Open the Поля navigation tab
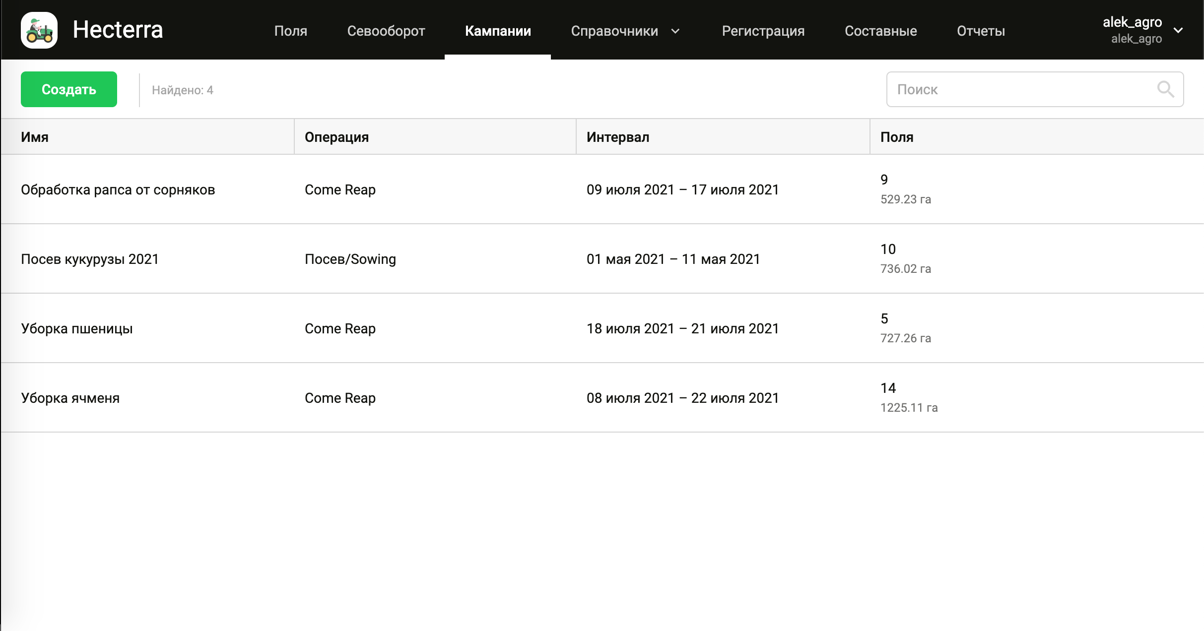Image resolution: width=1204 pixels, height=631 pixels. pos(290,31)
